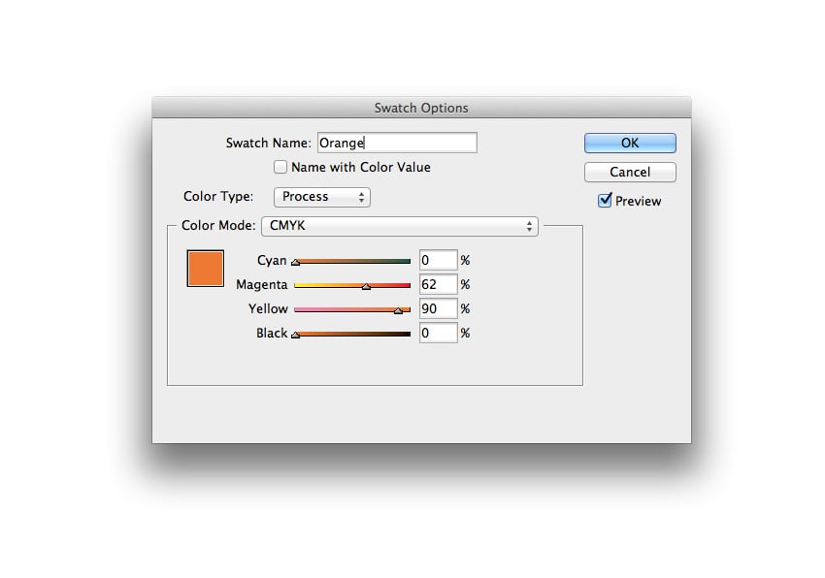This screenshot has height=578, width=825.
Task: Click the Swatch Name label
Action: [268, 144]
